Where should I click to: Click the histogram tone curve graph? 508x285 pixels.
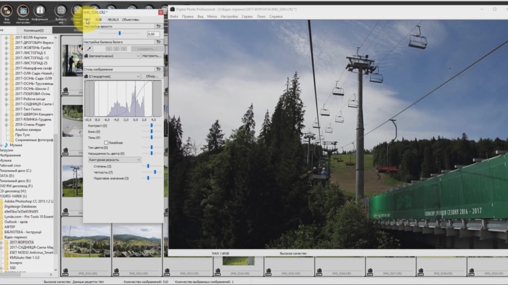coord(123,98)
